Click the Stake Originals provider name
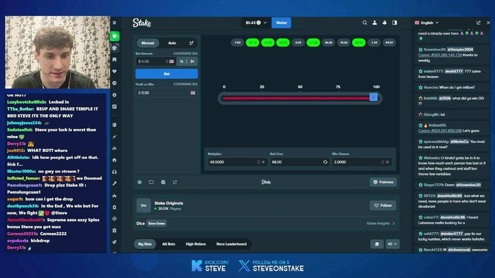 coord(169,203)
